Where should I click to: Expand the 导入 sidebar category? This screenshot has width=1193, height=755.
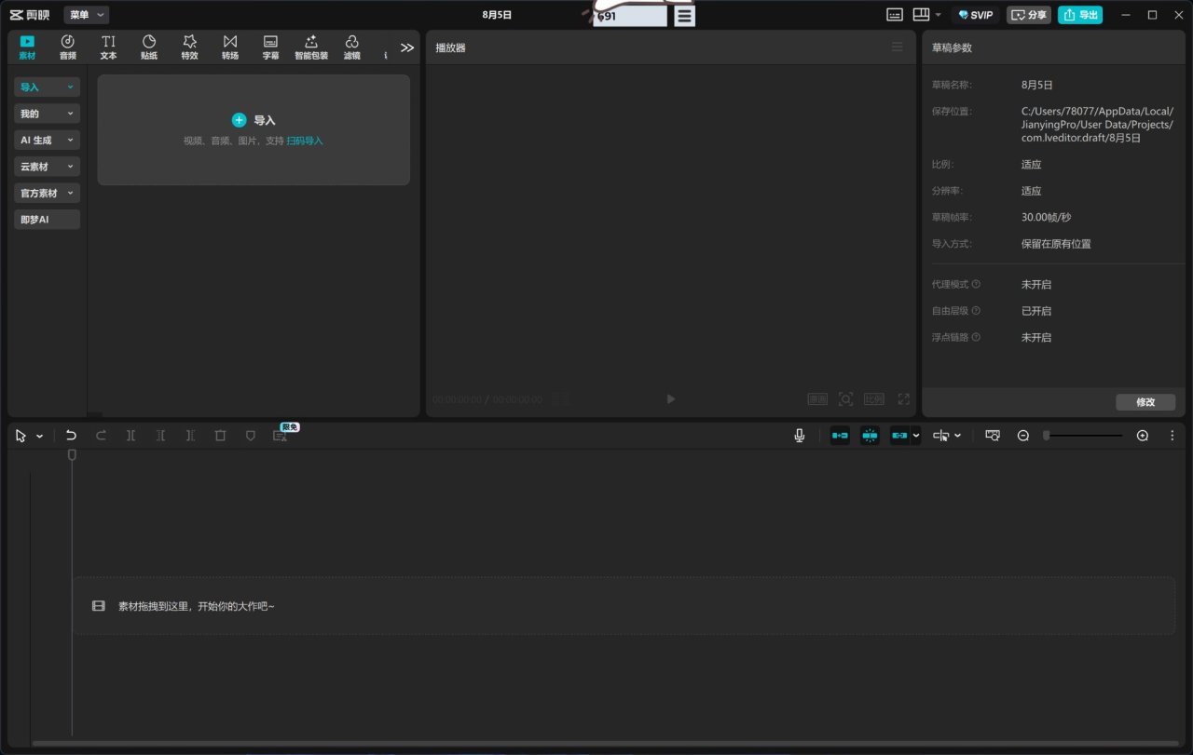tap(47, 87)
